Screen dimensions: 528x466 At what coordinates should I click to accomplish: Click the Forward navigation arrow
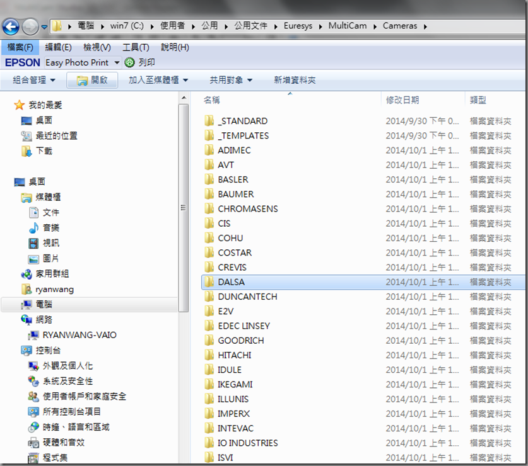(30, 26)
